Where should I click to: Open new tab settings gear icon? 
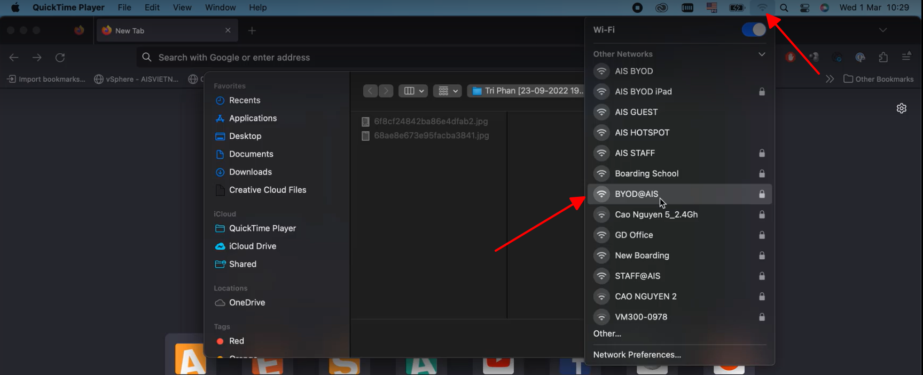(x=902, y=108)
